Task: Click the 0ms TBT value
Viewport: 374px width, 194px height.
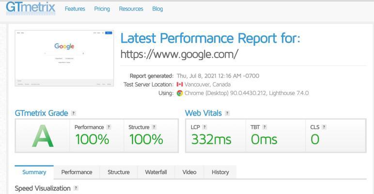Action: pos(264,139)
